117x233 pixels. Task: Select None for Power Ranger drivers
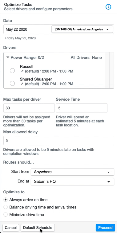tap(97, 58)
